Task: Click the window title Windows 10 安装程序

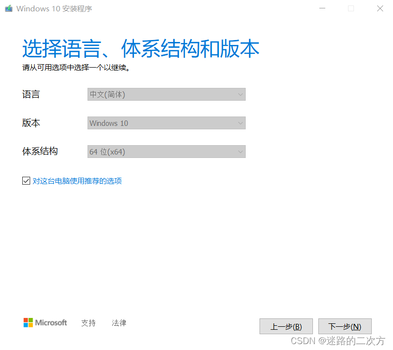Action: [54, 8]
